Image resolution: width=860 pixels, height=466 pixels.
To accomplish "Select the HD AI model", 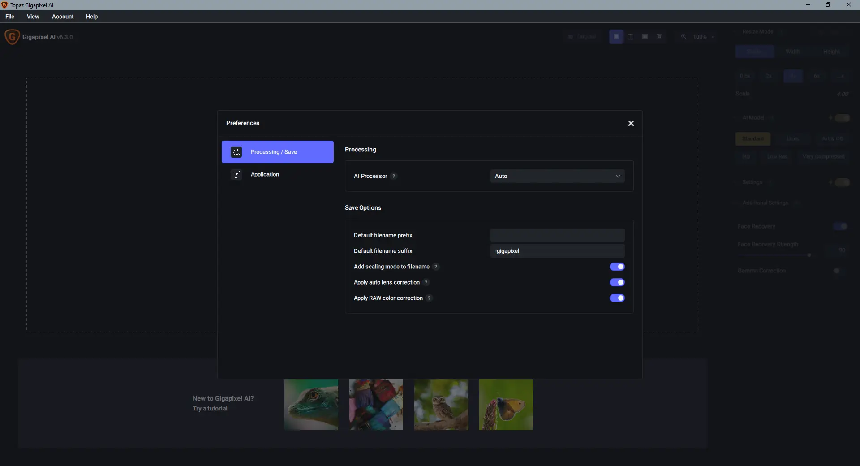I will [746, 157].
